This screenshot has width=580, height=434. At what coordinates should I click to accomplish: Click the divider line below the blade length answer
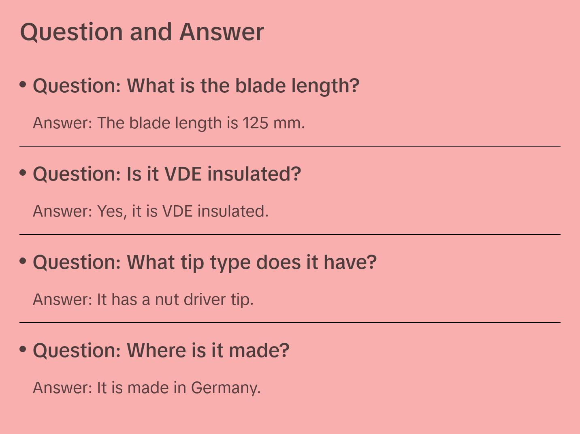(x=290, y=146)
